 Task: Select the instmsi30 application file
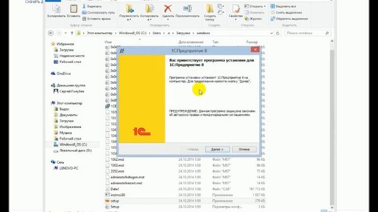(x=185, y=195)
